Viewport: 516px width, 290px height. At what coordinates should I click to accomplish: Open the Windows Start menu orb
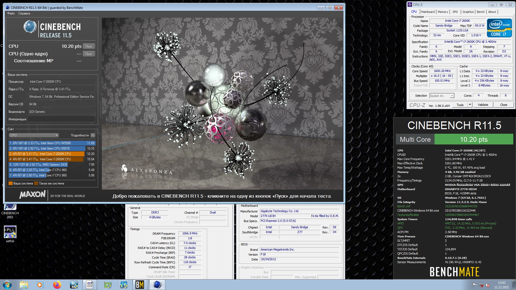click(x=7, y=285)
